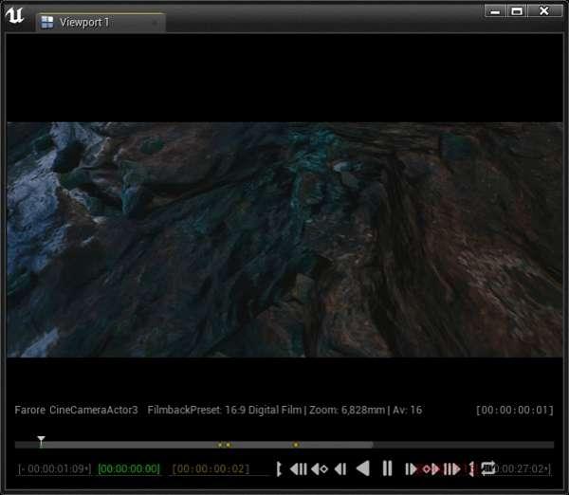The image size is (569, 495).
Task: Click the Unreal Engine logo icon
Action: tap(16, 17)
